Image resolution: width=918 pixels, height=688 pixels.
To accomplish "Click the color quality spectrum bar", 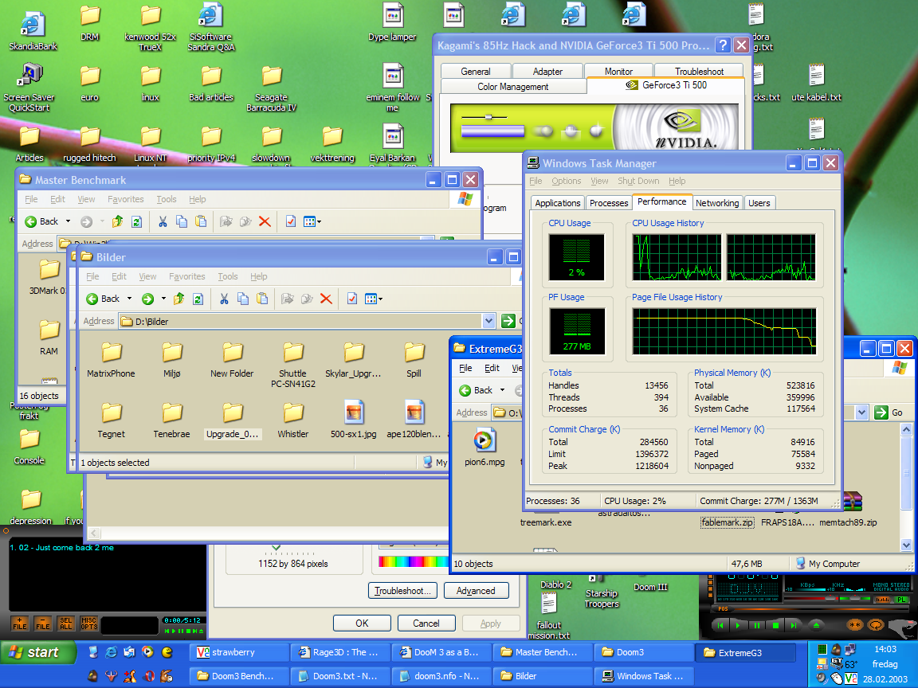I will tap(414, 562).
